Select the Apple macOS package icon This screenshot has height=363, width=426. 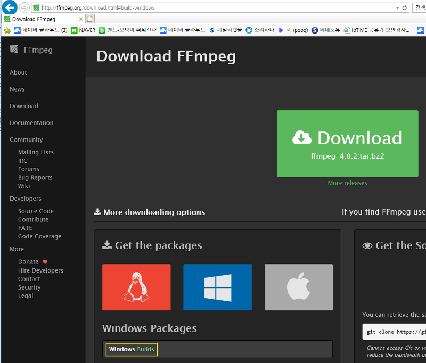click(299, 287)
